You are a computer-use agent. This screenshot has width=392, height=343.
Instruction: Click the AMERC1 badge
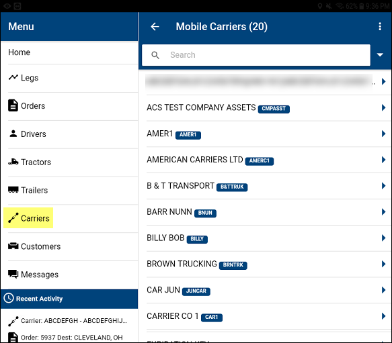(260, 161)
